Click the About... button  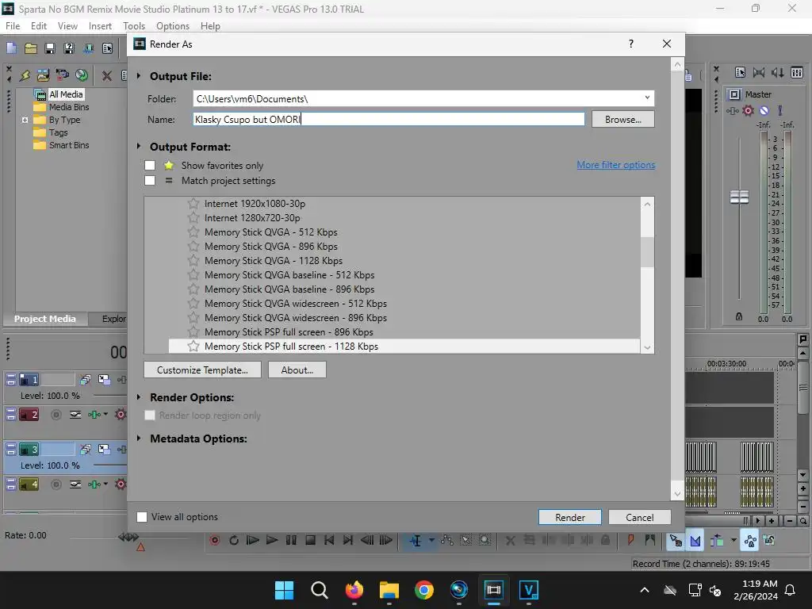pyautogui.click(x=297, y=370)
